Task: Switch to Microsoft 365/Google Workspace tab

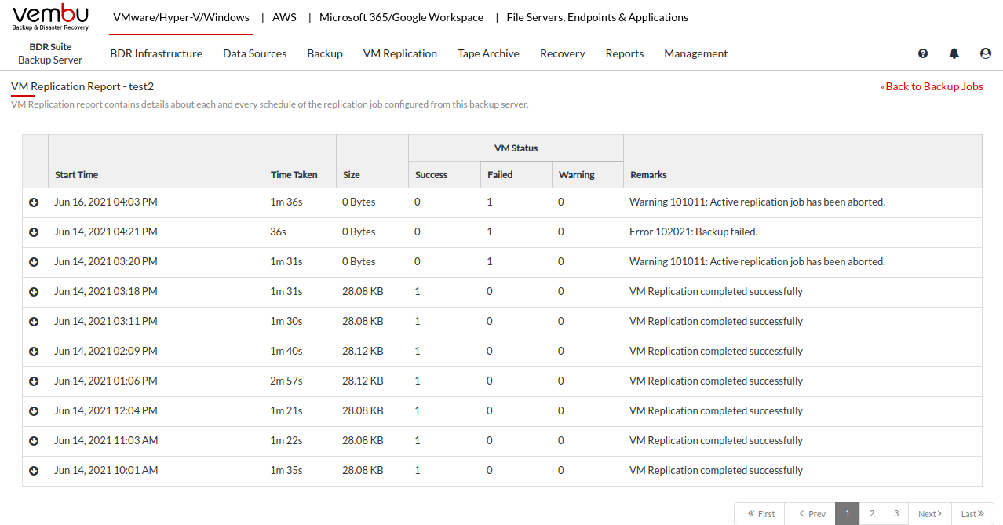Action: 401,17
